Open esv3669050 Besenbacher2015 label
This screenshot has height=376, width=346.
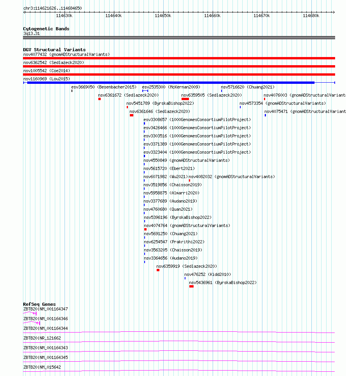point(104,87)
